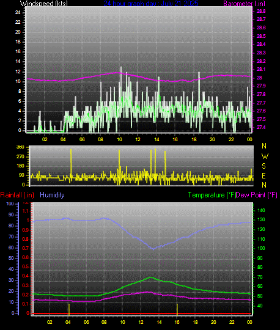Click the wind gust peak near hour 10
280x330 pixels.
click(121, 68)
